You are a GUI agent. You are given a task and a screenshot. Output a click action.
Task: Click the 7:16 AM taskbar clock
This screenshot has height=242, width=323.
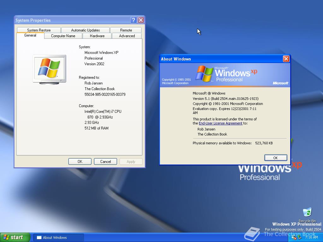tap(311, 237)
